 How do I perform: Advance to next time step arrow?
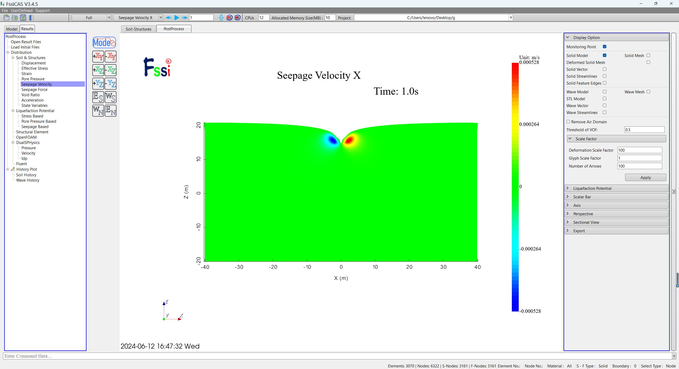[x=185, y=18]
